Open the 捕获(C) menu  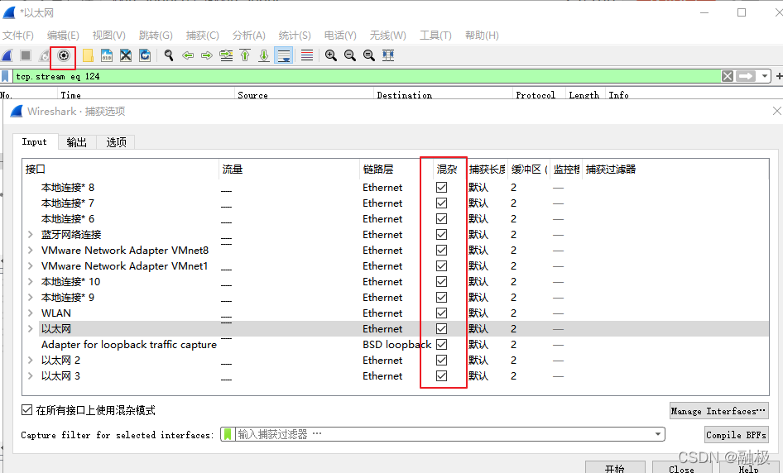[x=202, y=36]
